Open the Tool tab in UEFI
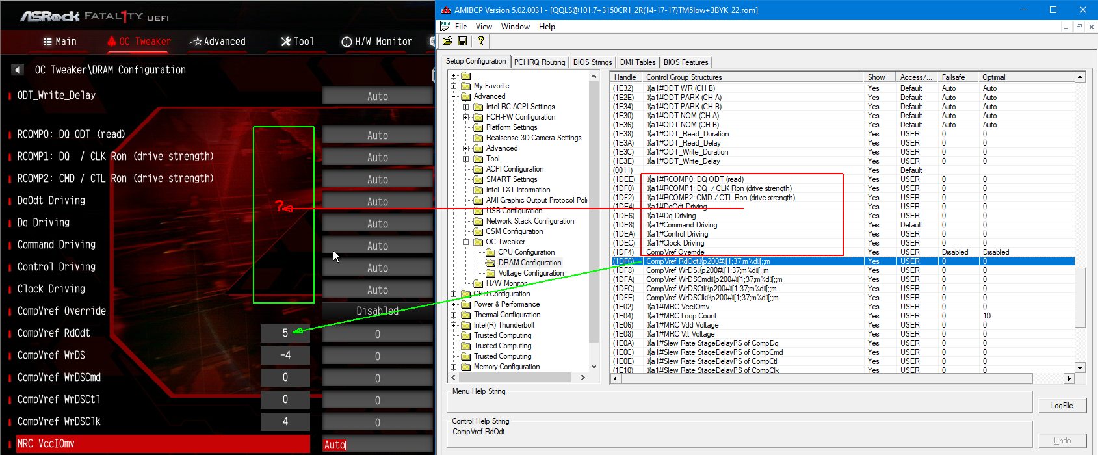 298,42
